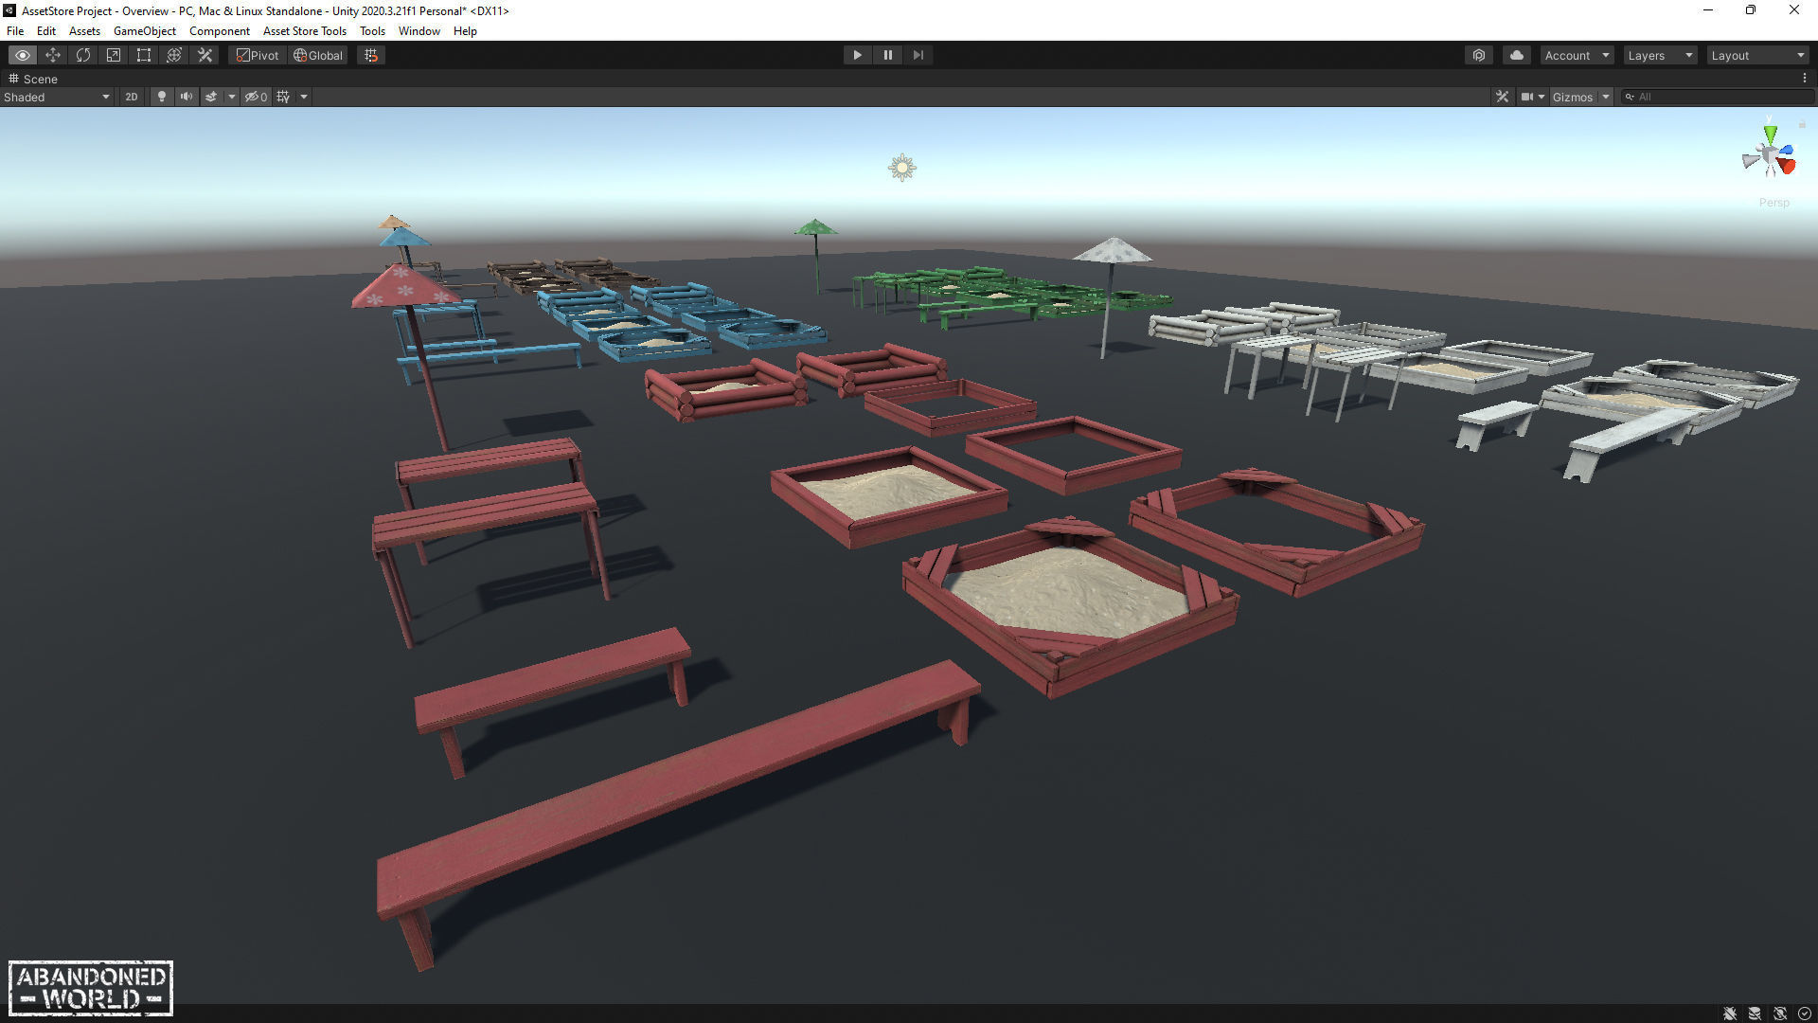
Task: Open custom editor tools in main toolbar
Action: 205,55
